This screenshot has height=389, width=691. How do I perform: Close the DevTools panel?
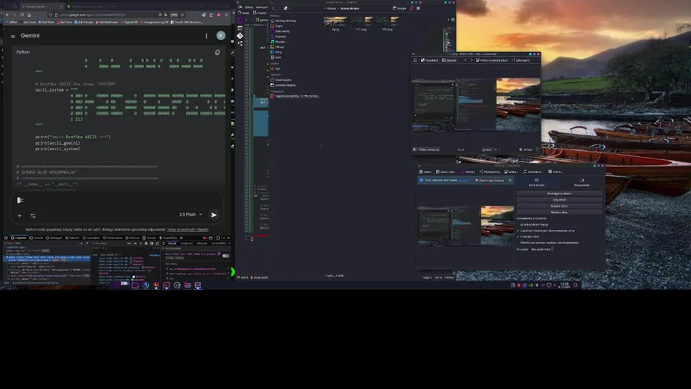click(x=228, y=238)
